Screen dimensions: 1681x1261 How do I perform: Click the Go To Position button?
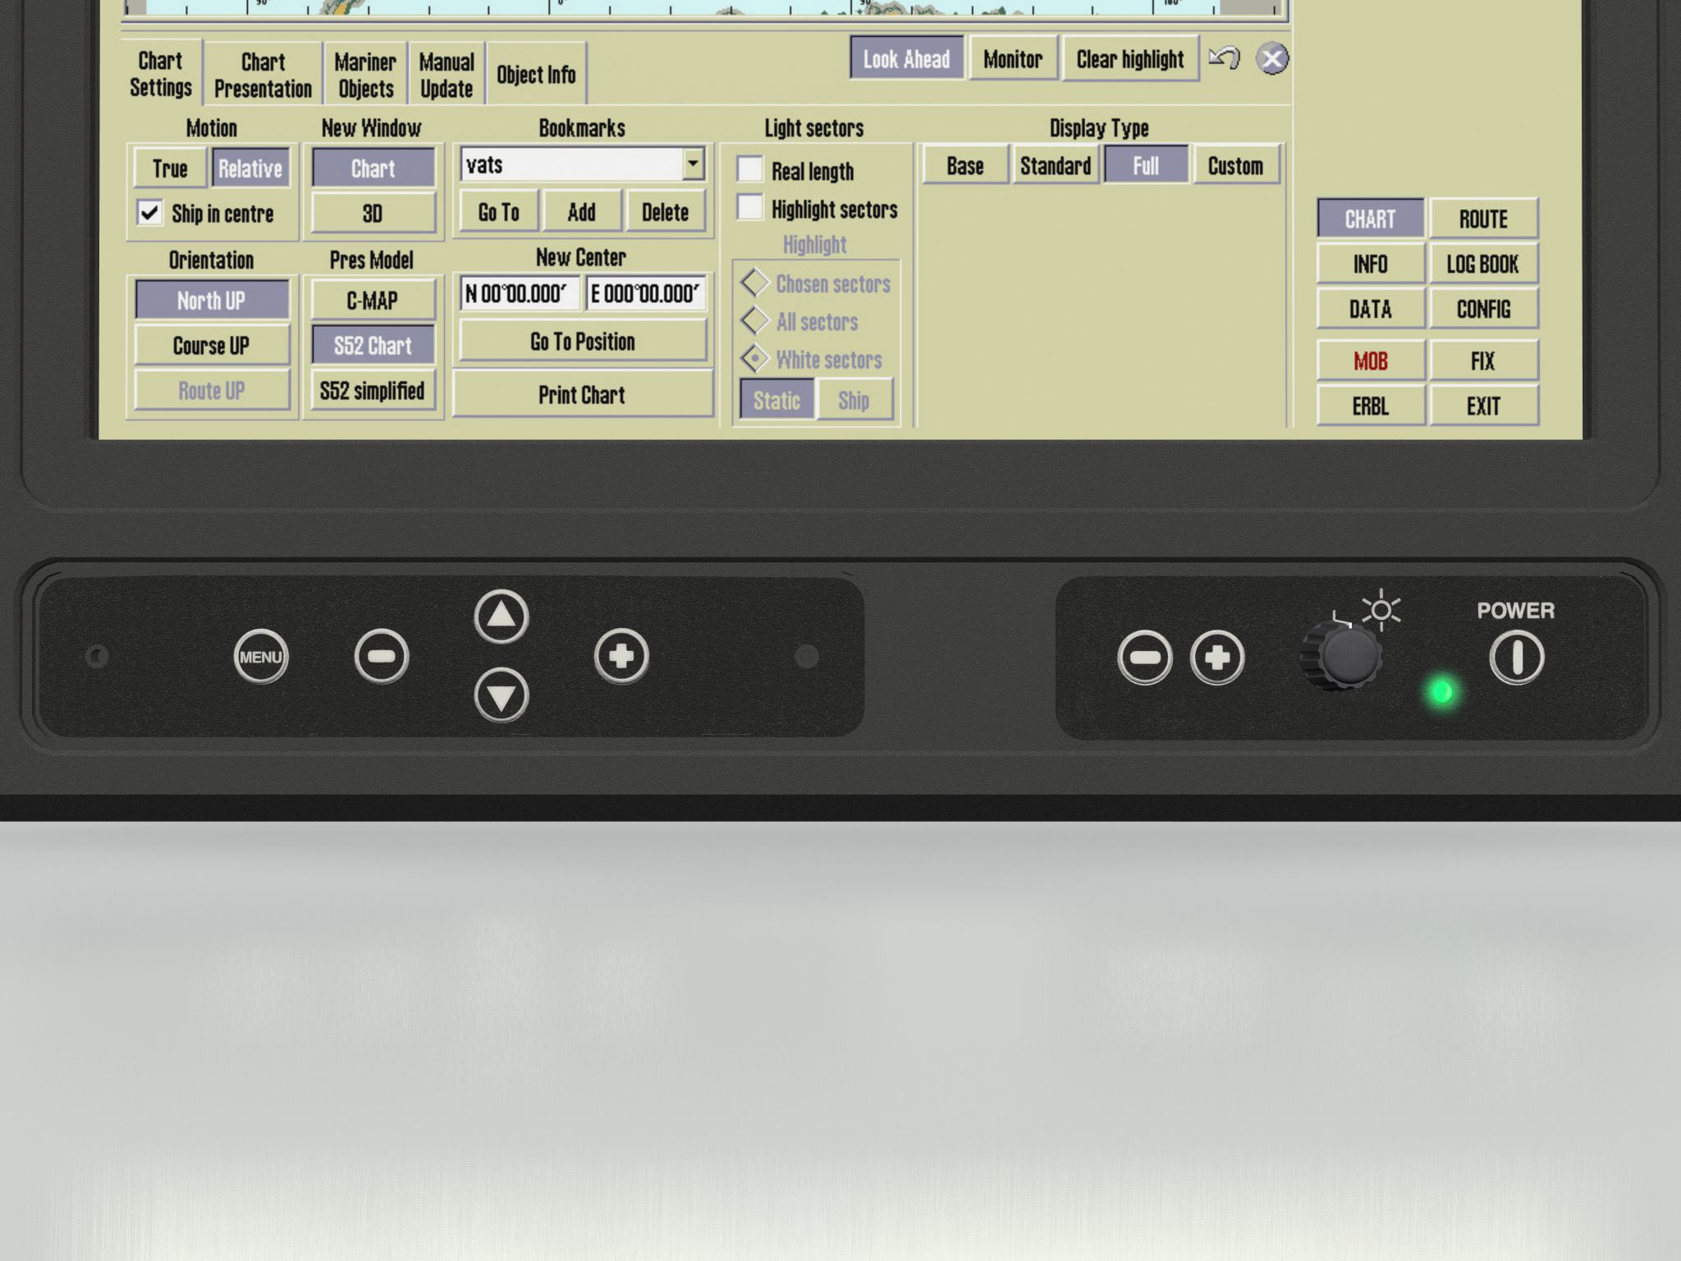click(x=582, y=342)
